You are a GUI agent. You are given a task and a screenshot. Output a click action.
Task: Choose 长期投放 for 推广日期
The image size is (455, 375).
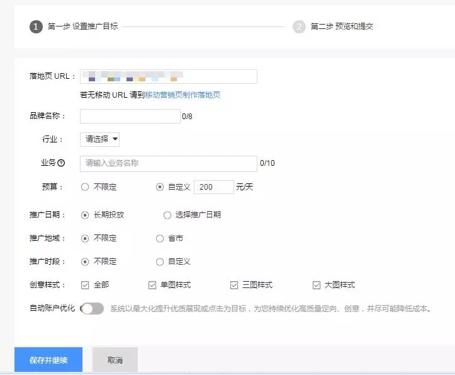[x=85, y=215]
